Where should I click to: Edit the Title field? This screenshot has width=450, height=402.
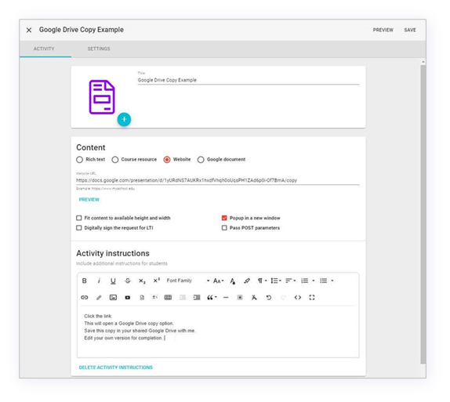click(249, 80)
